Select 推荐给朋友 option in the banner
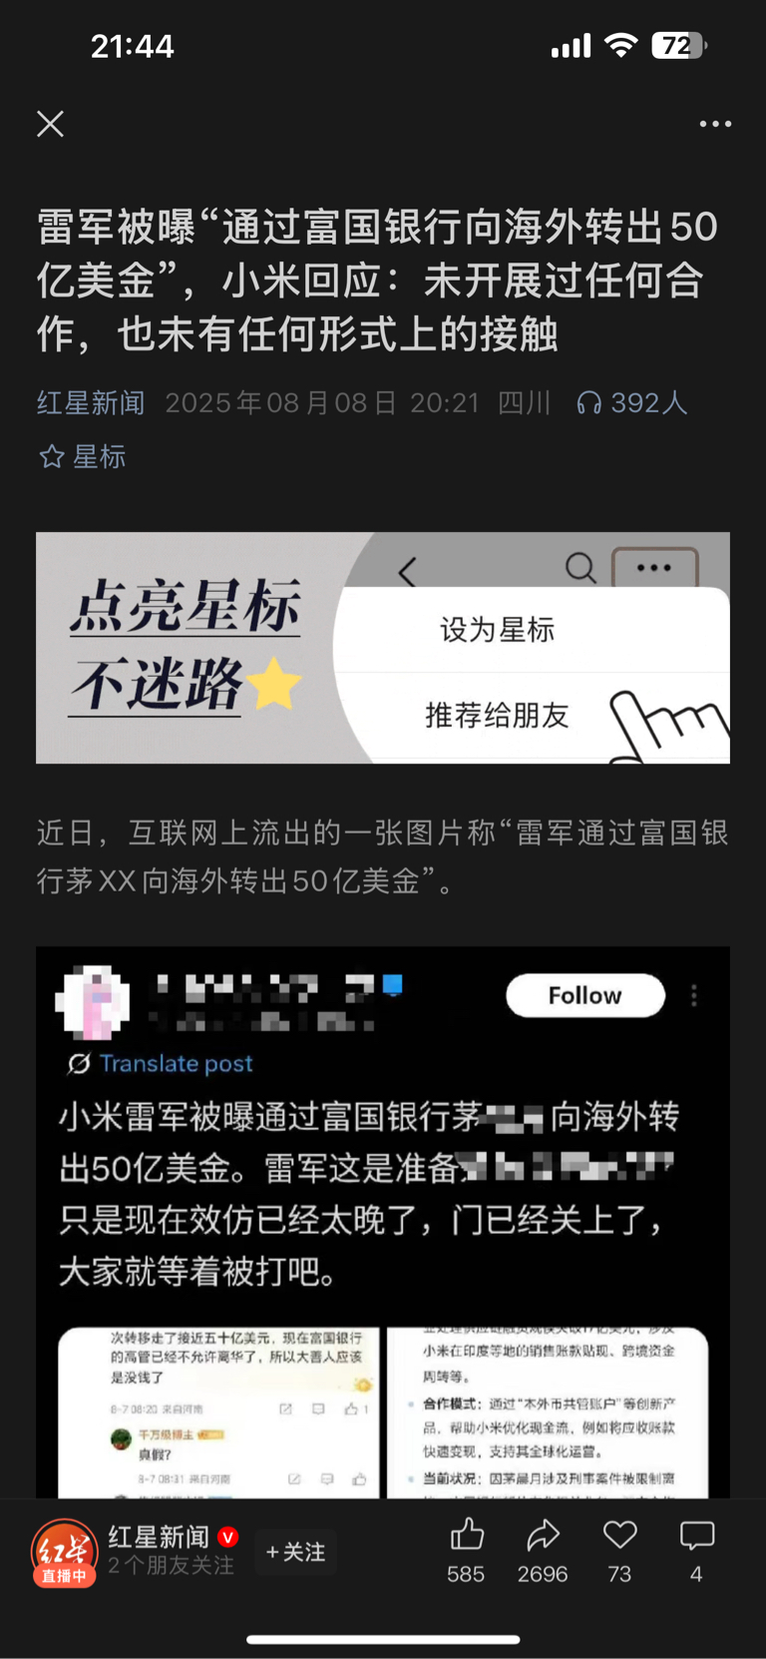766x1659 pixels. coord(497,715)
